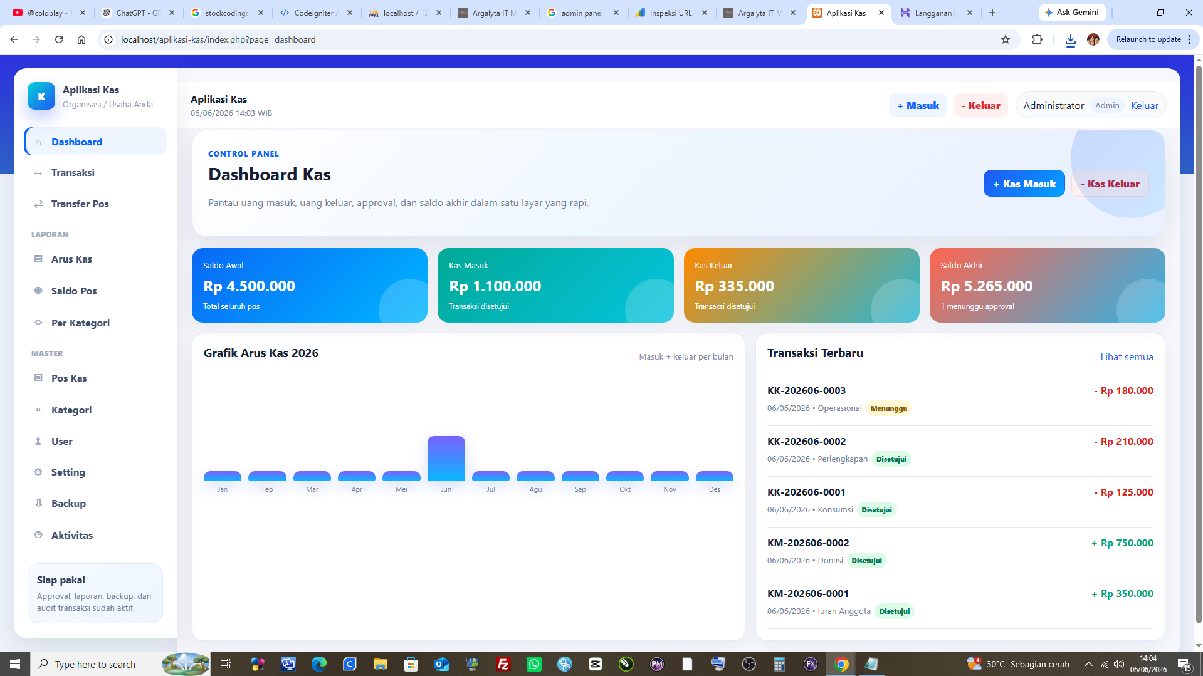Open the Windows Start menu

click(15, 664)
